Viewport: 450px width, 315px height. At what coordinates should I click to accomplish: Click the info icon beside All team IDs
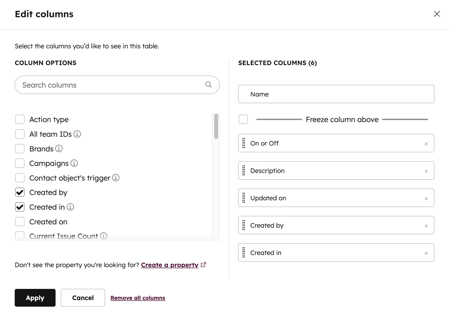(x=77, y=134)
